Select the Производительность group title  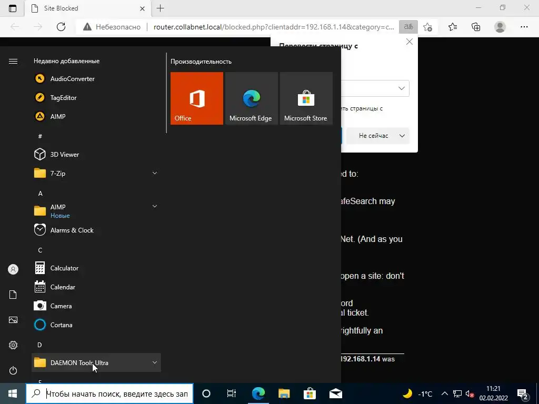tap(201, 62)
